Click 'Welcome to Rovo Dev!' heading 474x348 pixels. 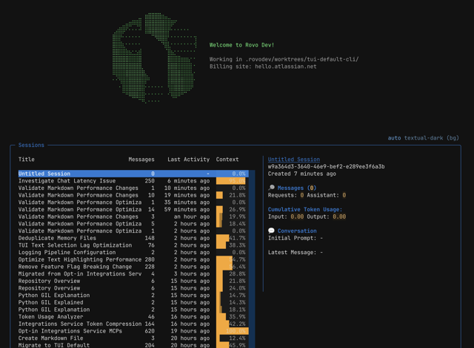coord(242,45)
